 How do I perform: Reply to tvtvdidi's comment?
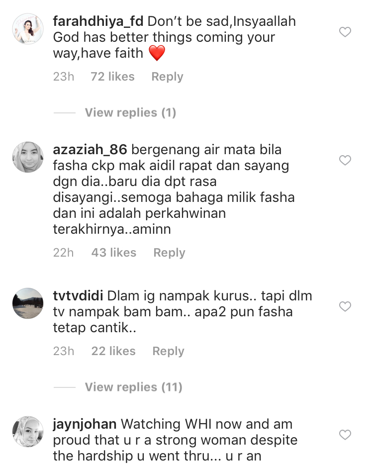click(168, 351)
